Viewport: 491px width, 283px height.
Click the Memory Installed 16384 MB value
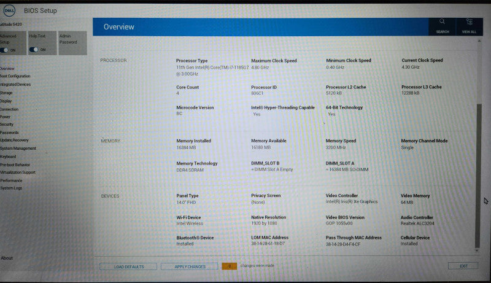[x=186, y=147]
